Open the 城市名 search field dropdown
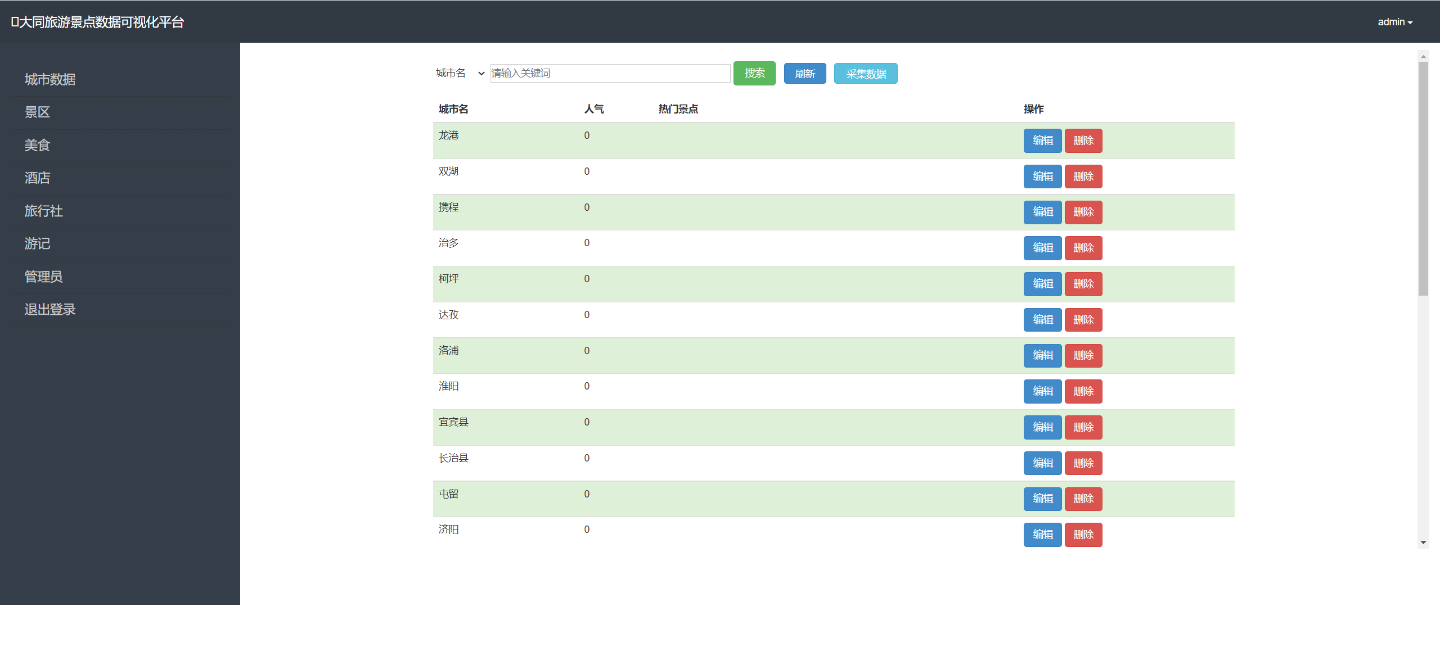1440x670 pixels. pyautogui.click(x=460, y=73)
